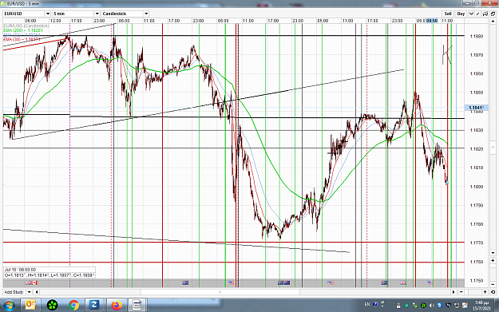The width and height of the screenshot is (499, 312).
Task: Click the UK and Canada flag event marker
Action: [x=31, y=282]
